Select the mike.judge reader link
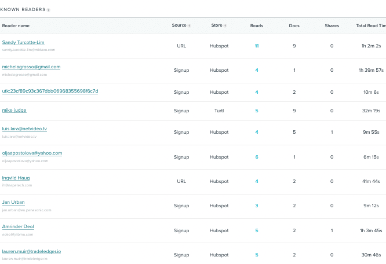This screenshot has height=264, width=386. click(14, 110)
